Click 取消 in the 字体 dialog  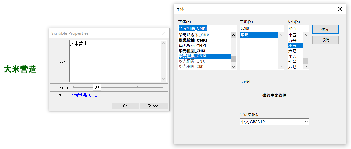[325, 40]
